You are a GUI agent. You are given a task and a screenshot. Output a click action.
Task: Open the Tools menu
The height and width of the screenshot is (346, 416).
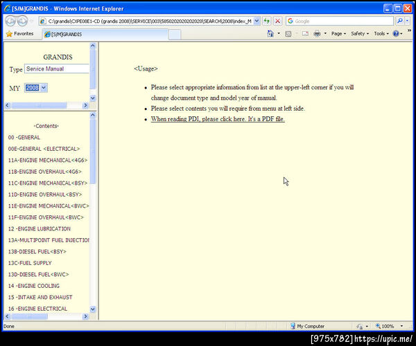(381, 34)
